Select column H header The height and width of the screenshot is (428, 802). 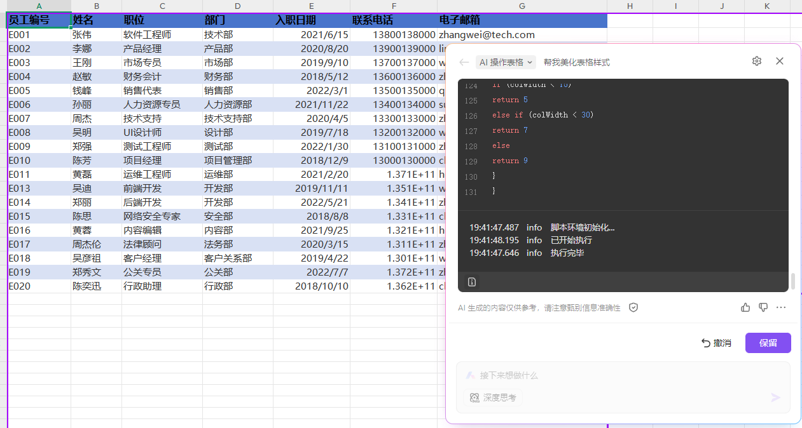click(630, 6)
